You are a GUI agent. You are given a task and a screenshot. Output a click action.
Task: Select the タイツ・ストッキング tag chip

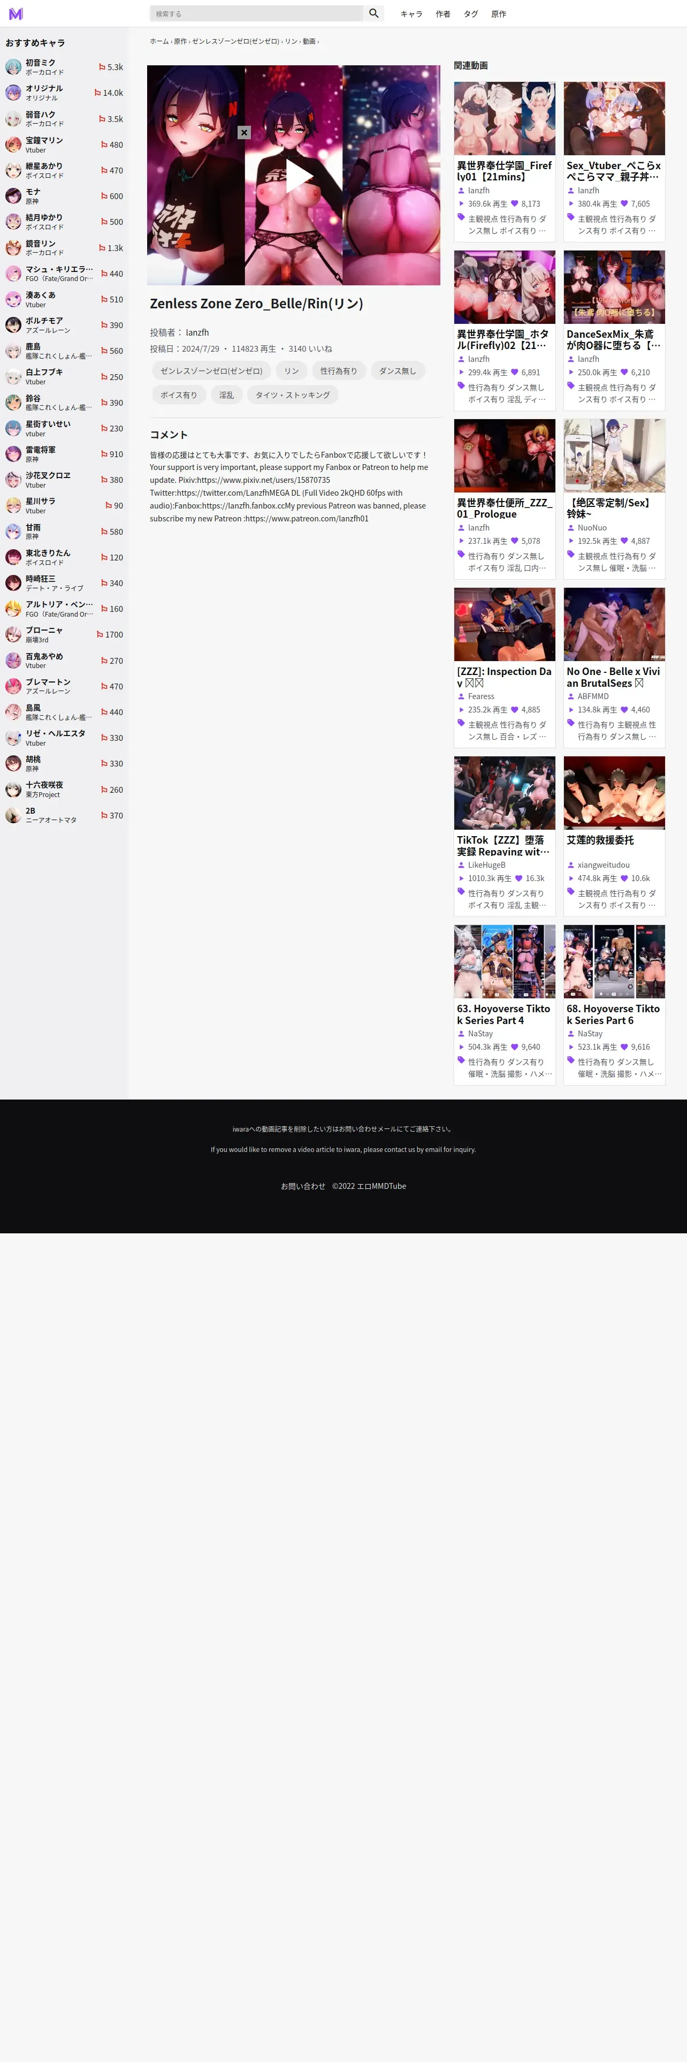[293, 395]
